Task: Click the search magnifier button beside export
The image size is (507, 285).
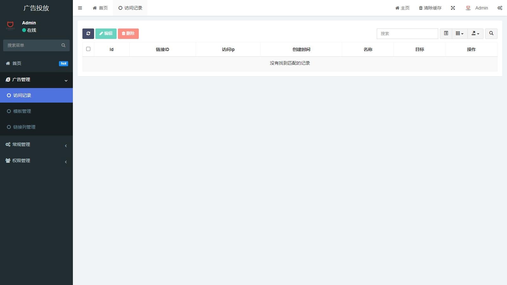Action: click(491, 34)
